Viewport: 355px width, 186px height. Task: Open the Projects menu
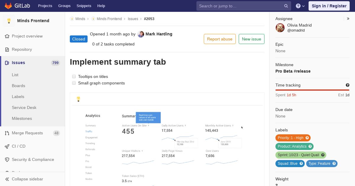pyautogui.click(x=45, y=6)
